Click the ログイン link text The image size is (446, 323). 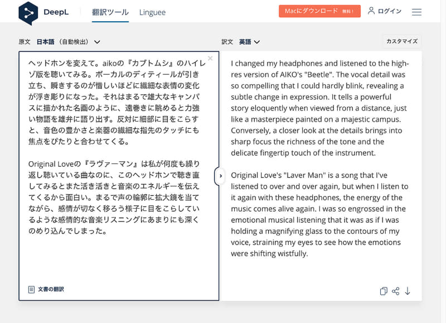[390, 11]
